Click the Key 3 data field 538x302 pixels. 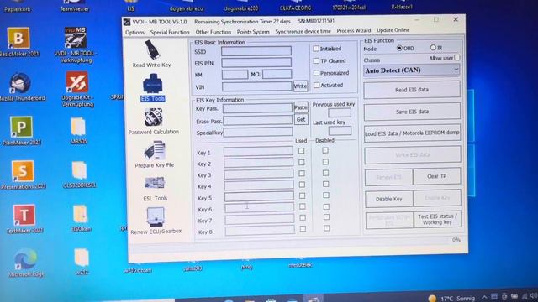click(259, 174)
